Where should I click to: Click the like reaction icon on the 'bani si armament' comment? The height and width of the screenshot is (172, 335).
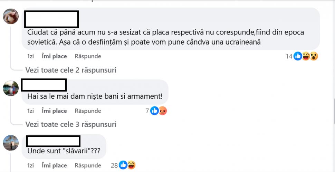tap(154, 111)
